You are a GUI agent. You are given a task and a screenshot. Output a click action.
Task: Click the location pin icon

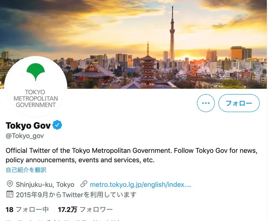10,184
